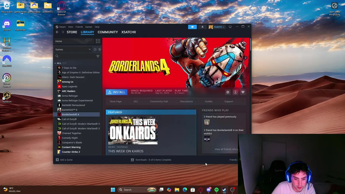Open NordVPN desktop shortcut
345x194 pixels.
coord(7,61)
